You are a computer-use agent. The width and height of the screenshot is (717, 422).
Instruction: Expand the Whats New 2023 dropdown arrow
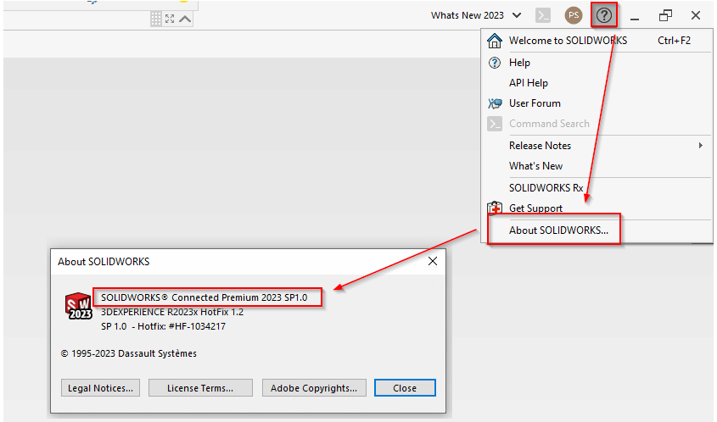[517, 15]
